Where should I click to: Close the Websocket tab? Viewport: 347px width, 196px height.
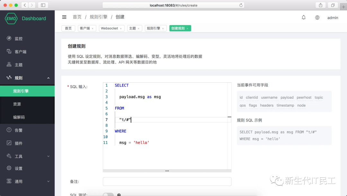coord(121,29)
